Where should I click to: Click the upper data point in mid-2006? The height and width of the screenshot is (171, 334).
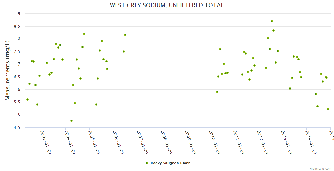pos(125,35)
